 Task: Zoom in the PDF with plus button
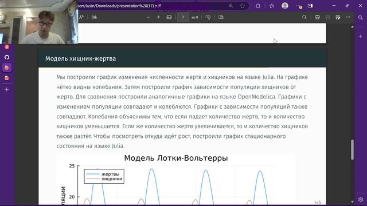click(x=158, y=17)
